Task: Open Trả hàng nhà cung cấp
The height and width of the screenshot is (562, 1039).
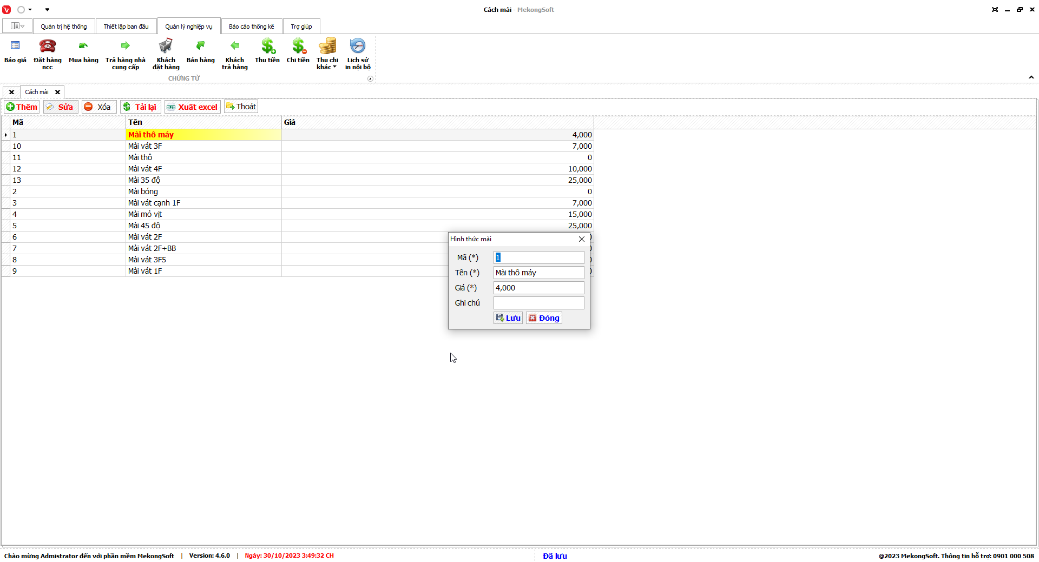Action: (126, 53)
